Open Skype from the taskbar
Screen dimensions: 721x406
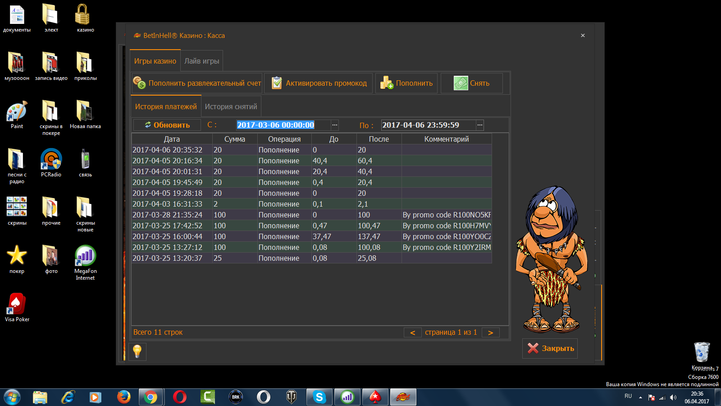tap(319, 397)
